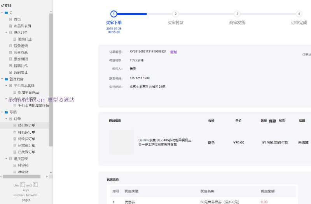Click the 管理后台 folder icon
This screenshot has height=204, width=311.
coord(6,79)
